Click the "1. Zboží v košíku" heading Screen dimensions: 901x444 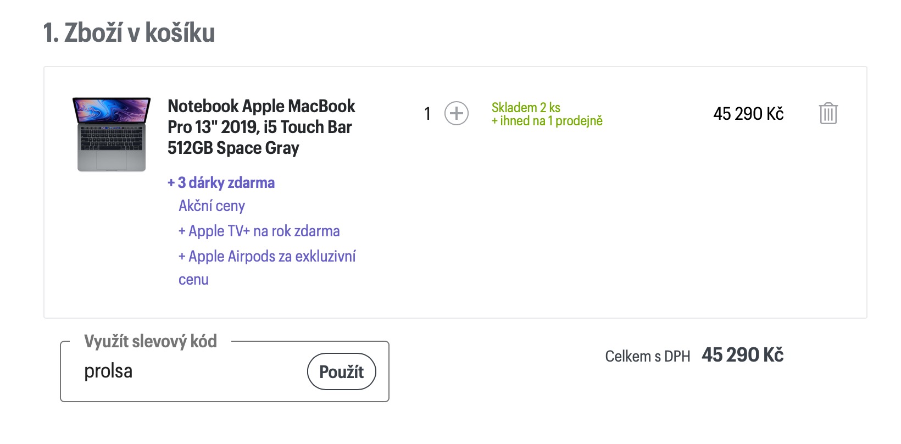click(129, 33)
